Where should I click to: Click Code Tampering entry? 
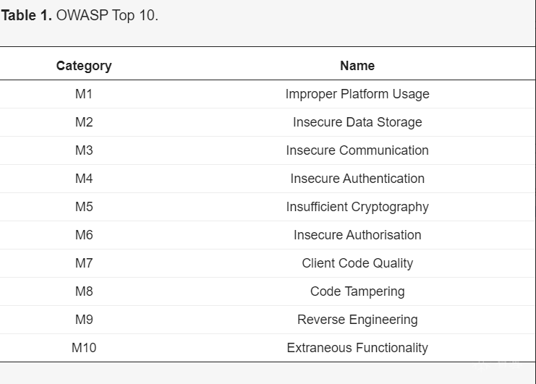(357, 291)
